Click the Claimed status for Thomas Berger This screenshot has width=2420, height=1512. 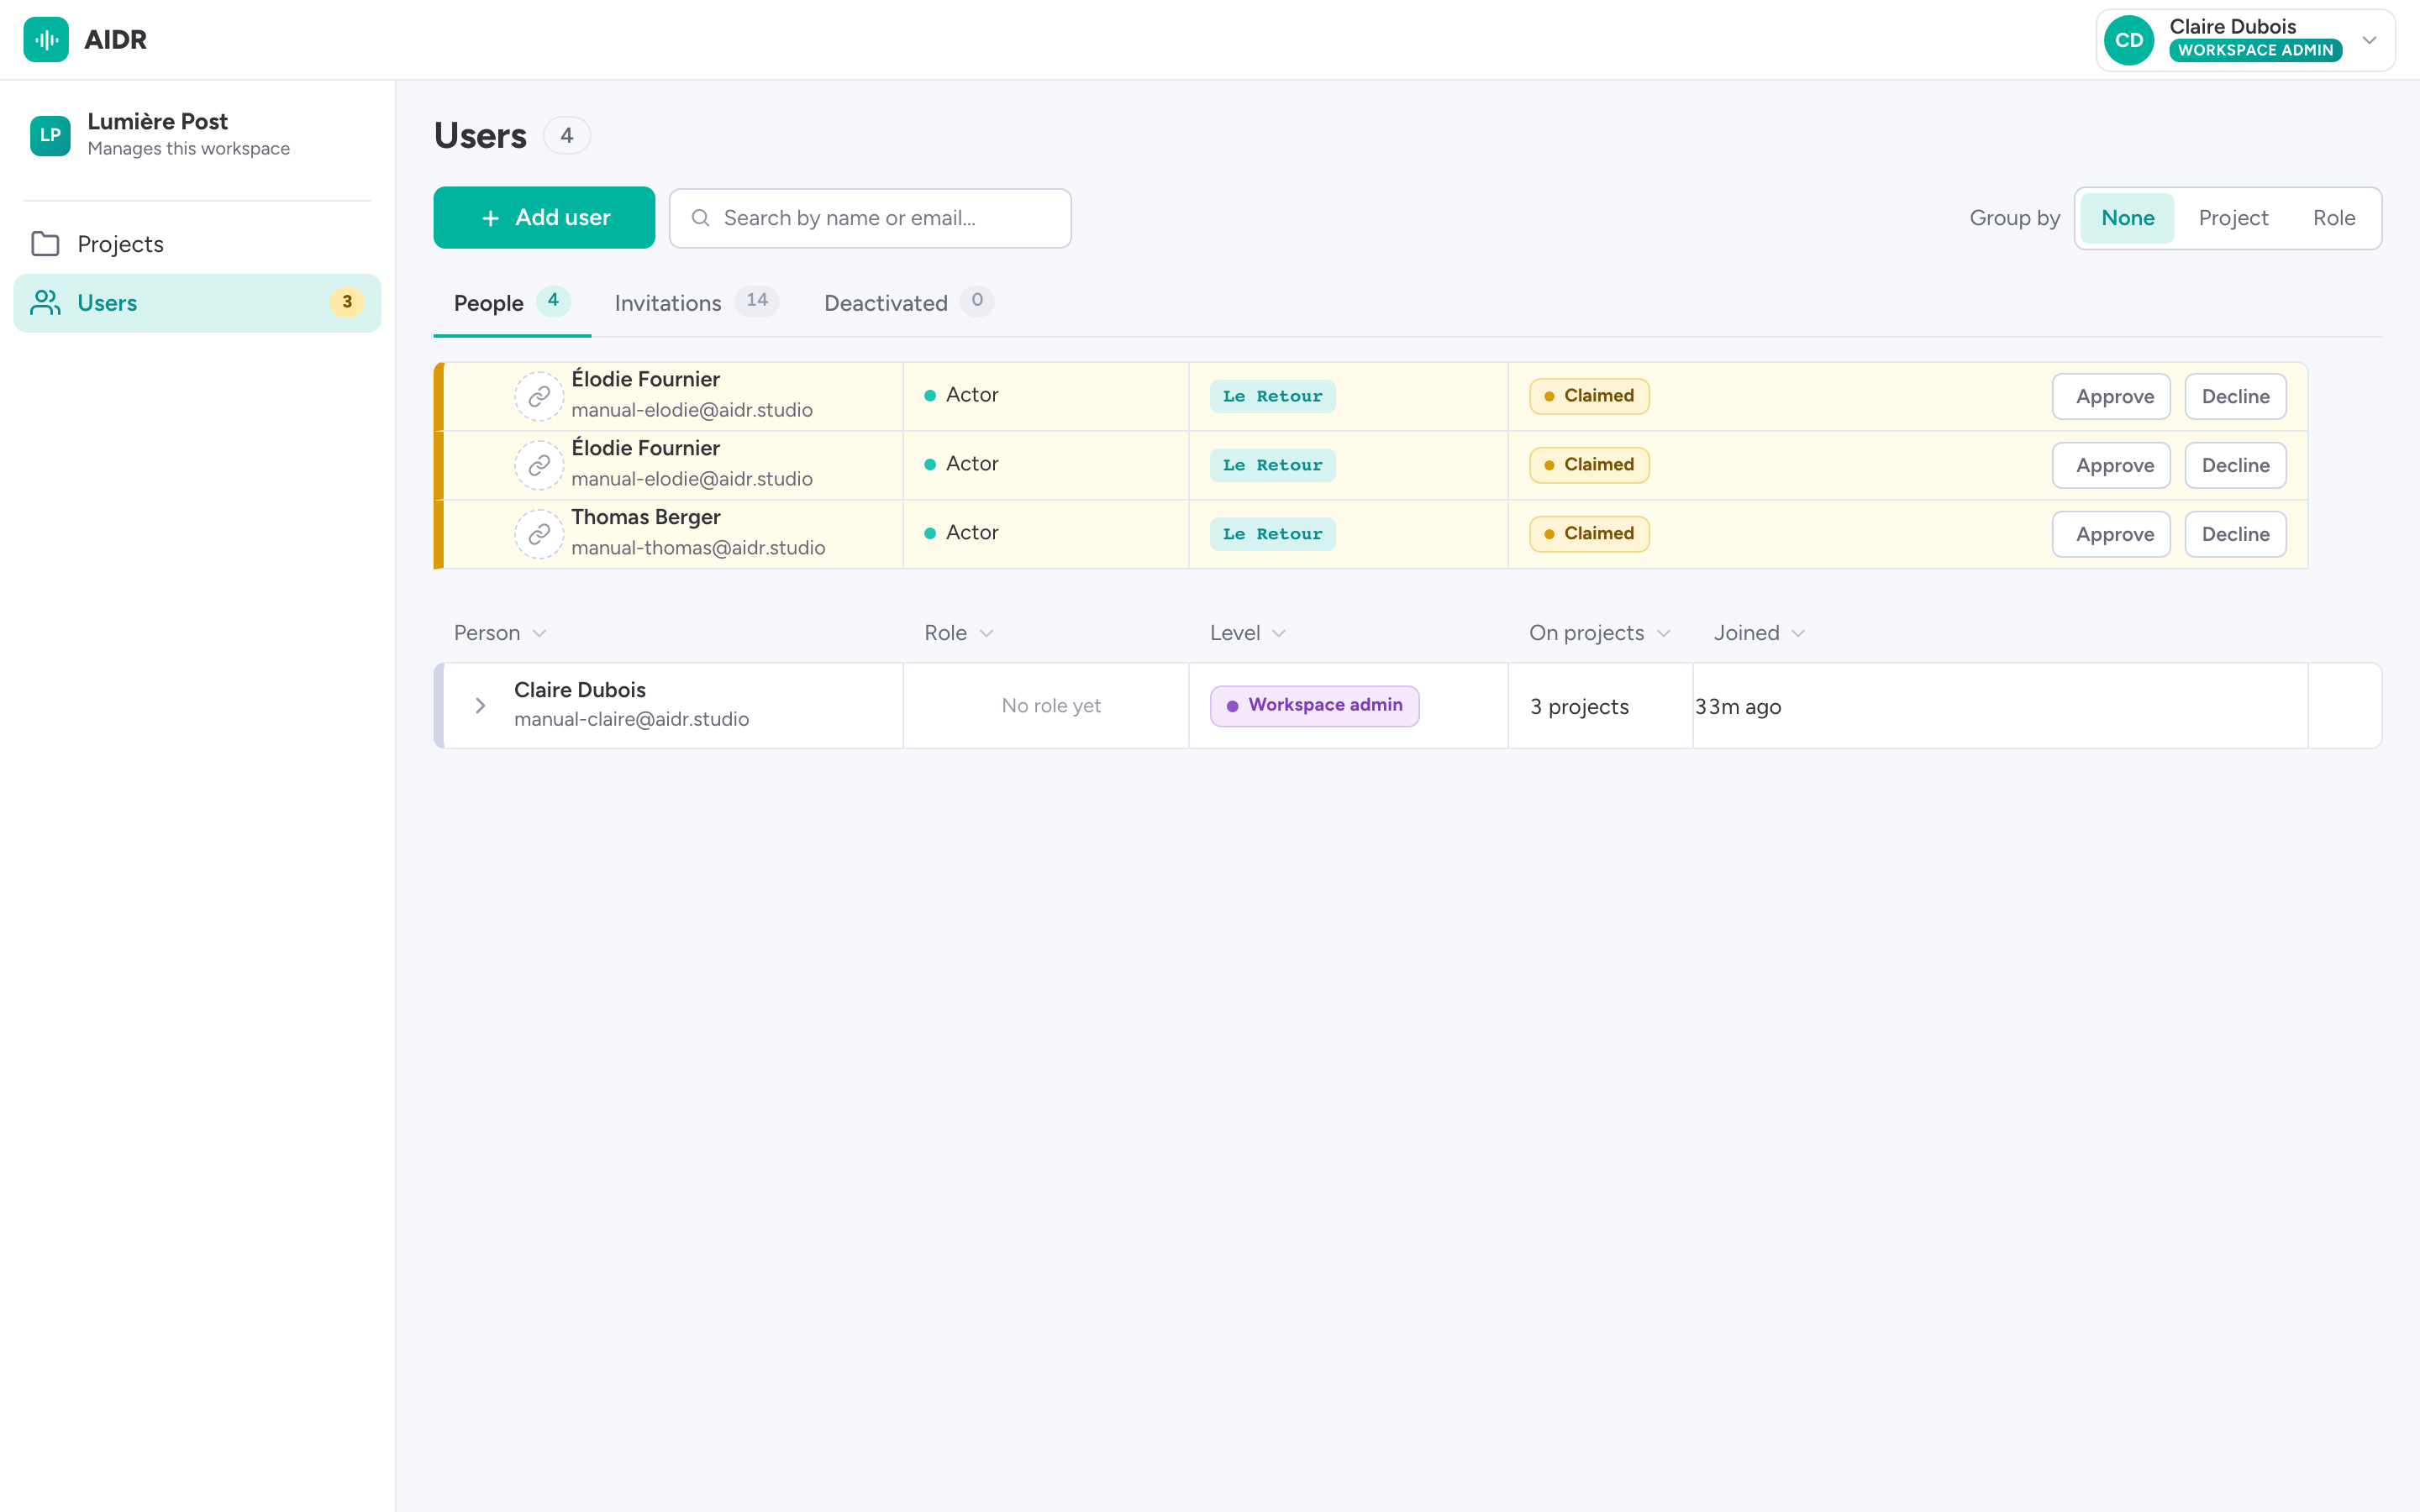click(x=1588, y=534)
